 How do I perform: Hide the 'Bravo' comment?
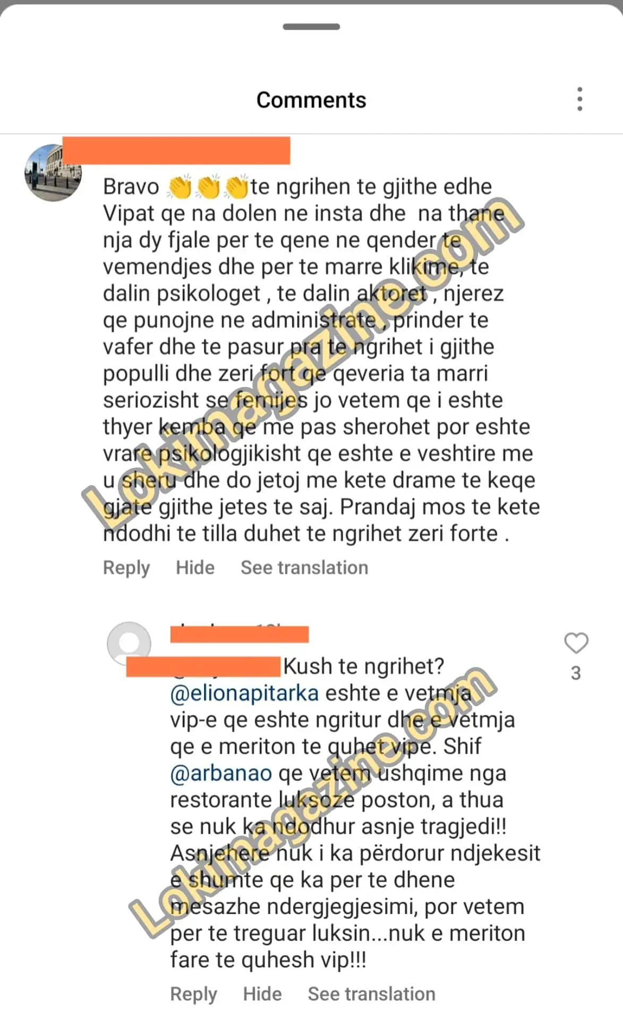click(195, 567)
